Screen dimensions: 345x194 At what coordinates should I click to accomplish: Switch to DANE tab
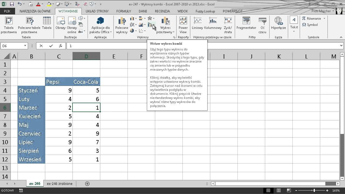click(x=143, y=11)
